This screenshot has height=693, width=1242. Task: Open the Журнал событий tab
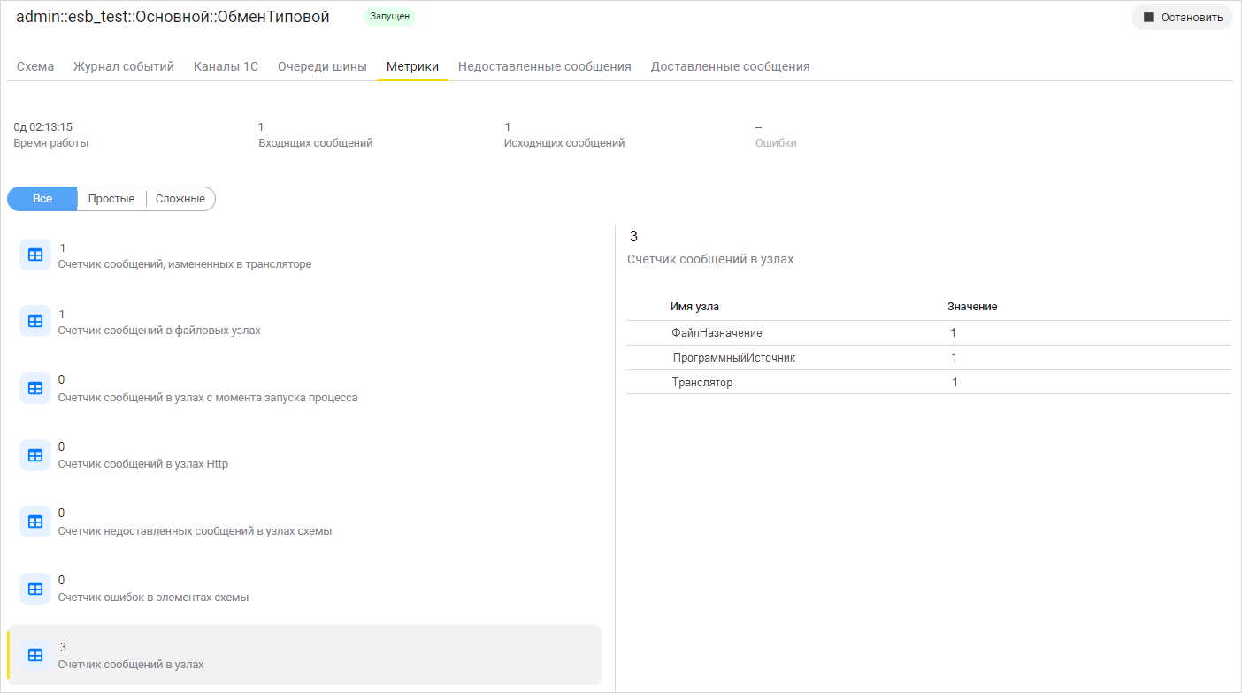pyautogui.click(x=124, y=66)
